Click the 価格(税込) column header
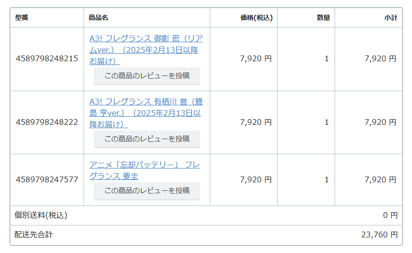Image resolution: width=412 pixels, height=253 pixels. [x=256, y=18]
